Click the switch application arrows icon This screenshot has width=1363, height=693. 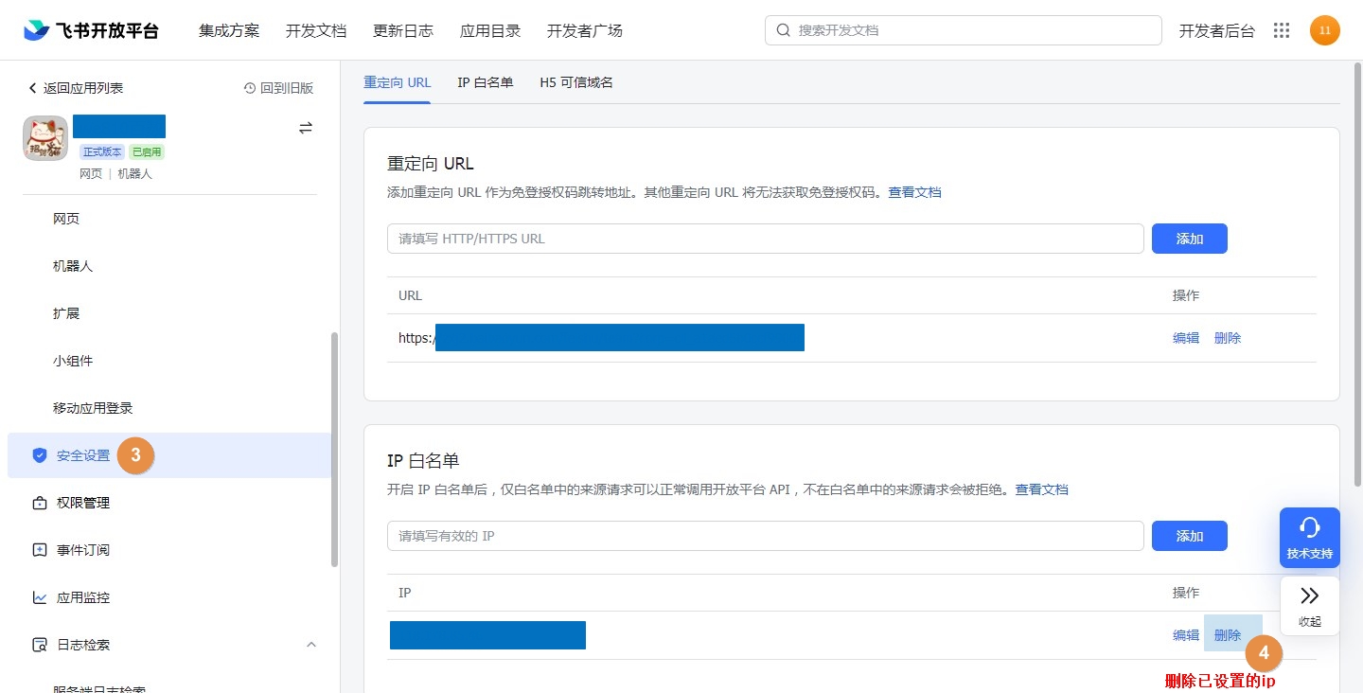(306, 128)
